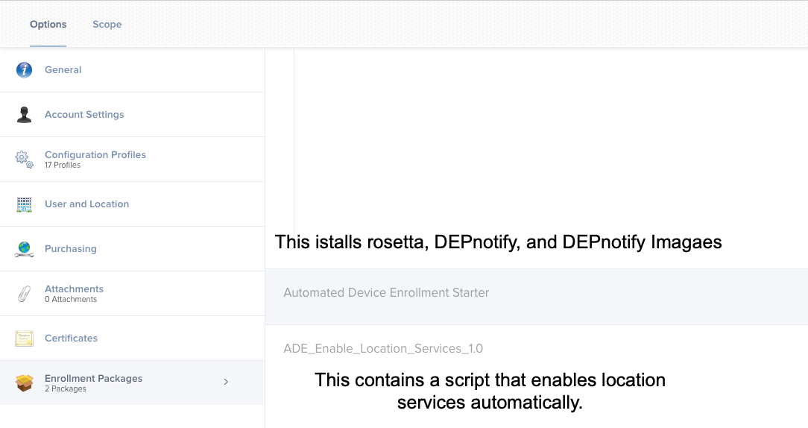Switch to the Scope tab
The width and height of the screenshot is (808, 428).
[107, 25]
